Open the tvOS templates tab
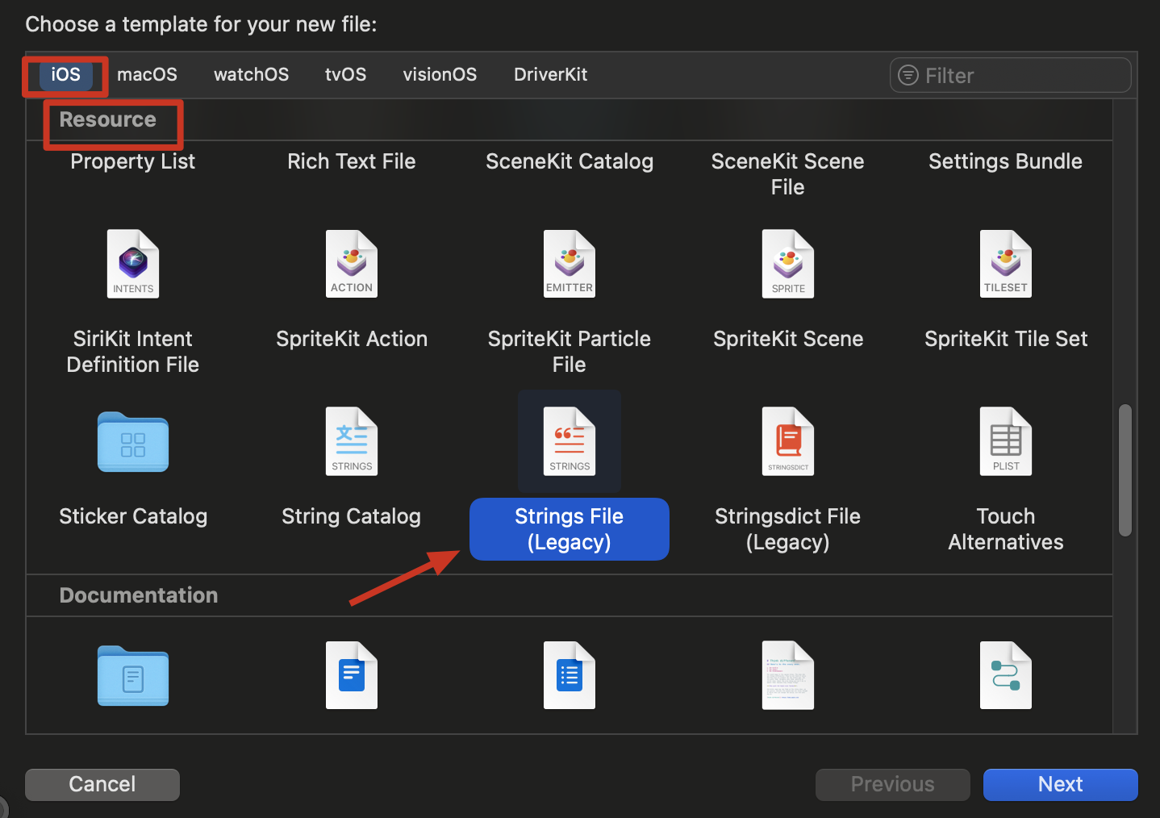The height and width of the screenshot is (818, 1160). (x=346, y=74)
